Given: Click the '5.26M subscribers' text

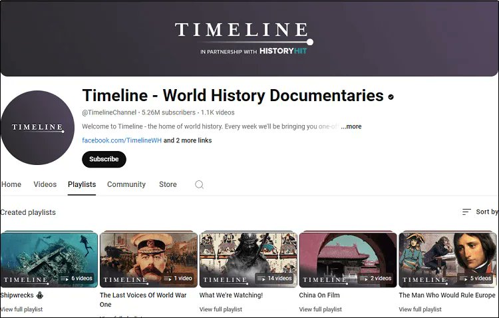Looking at the screenshot, I should tap(169, 112).
